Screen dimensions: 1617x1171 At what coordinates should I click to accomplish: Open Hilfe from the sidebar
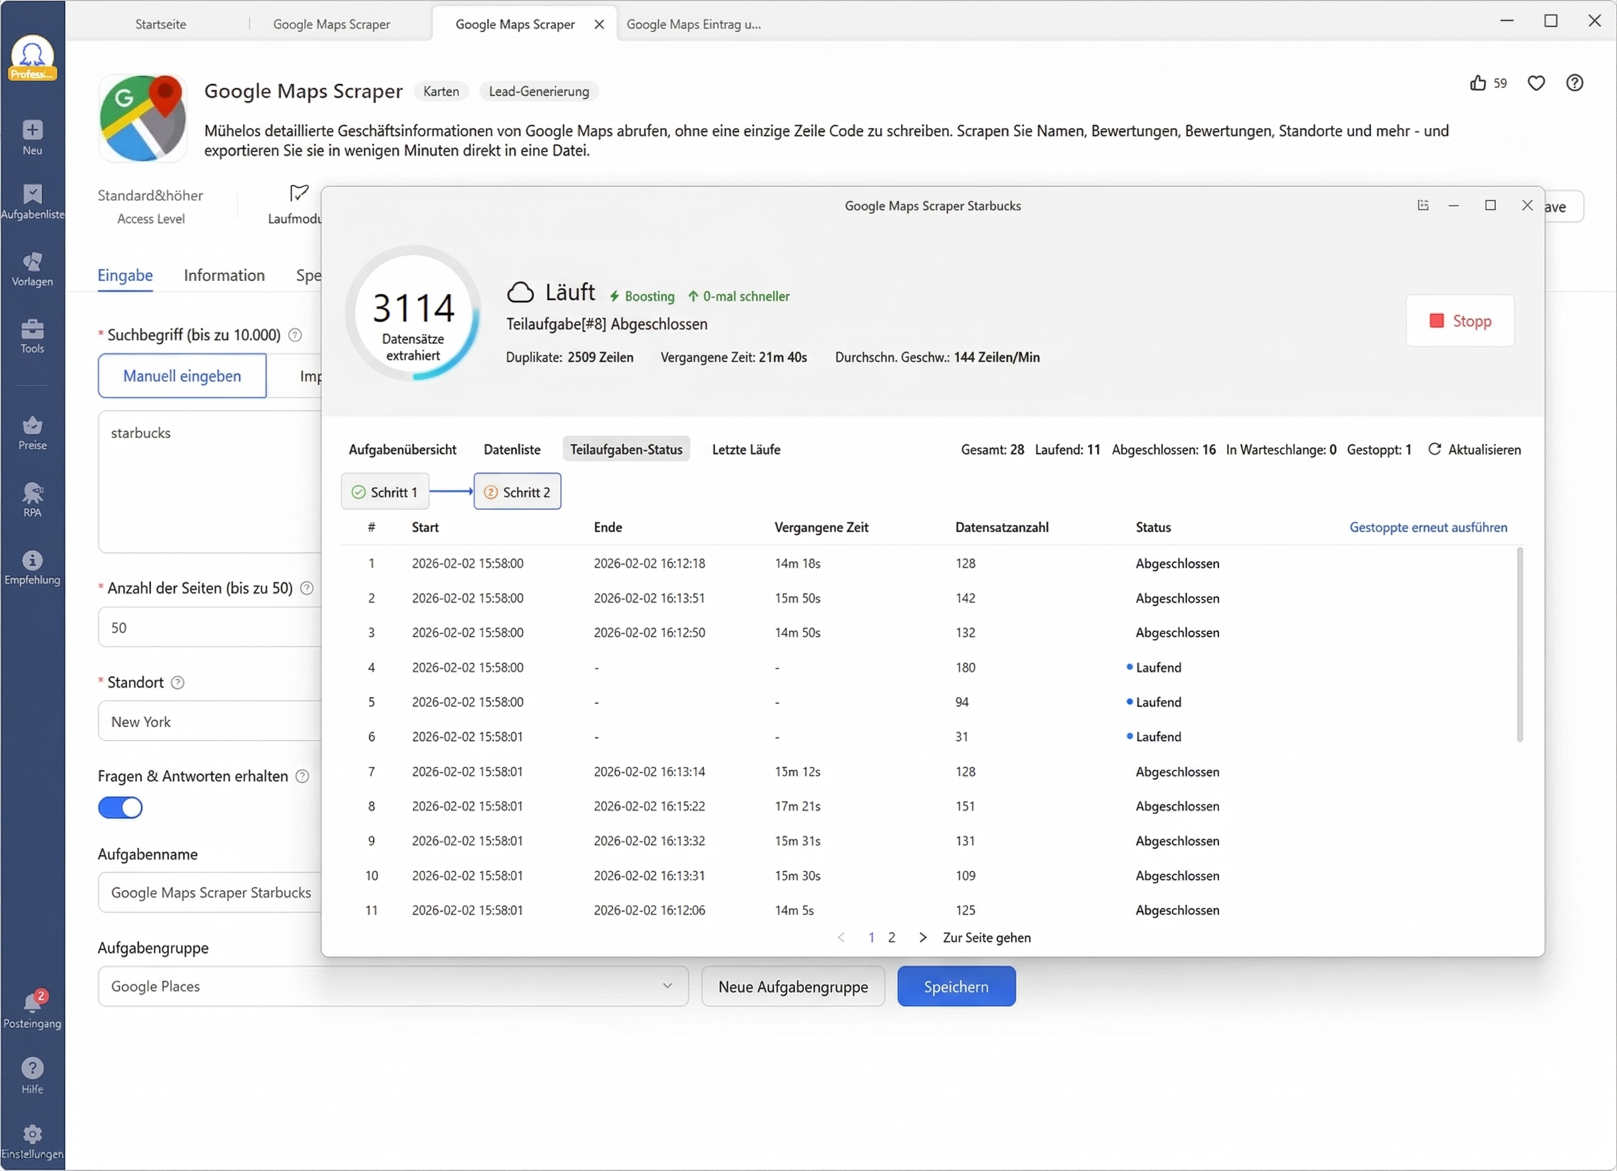click(32, 1077)
